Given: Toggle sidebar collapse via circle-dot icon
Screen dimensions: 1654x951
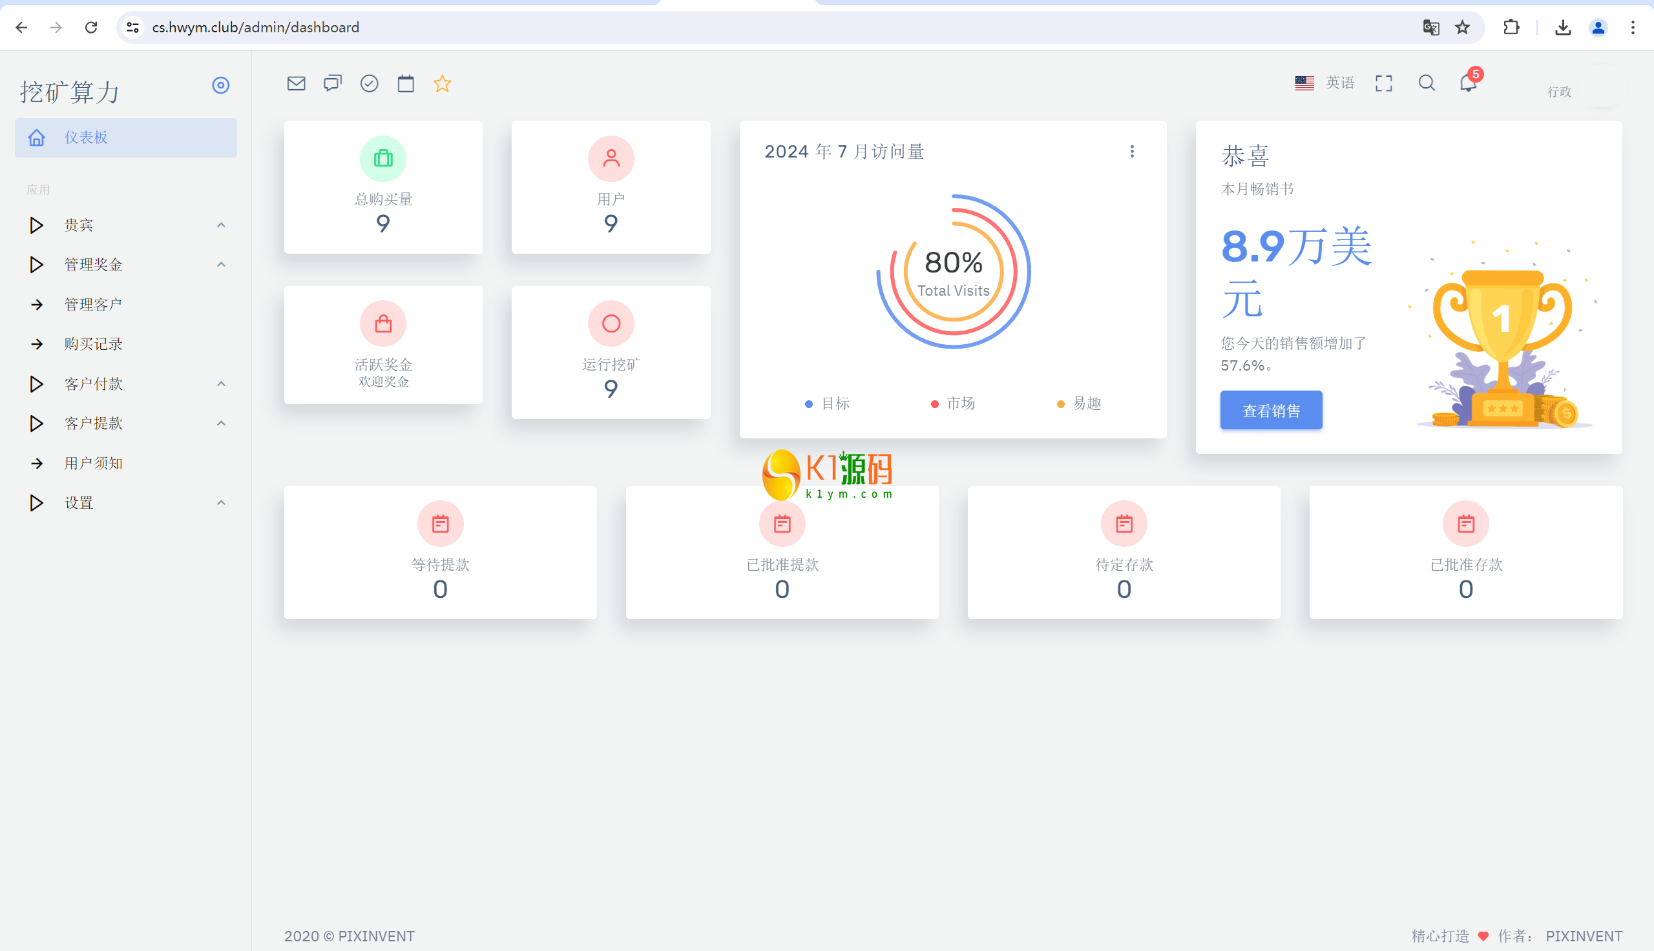Looking at the screenshot, I should [220, 85].
